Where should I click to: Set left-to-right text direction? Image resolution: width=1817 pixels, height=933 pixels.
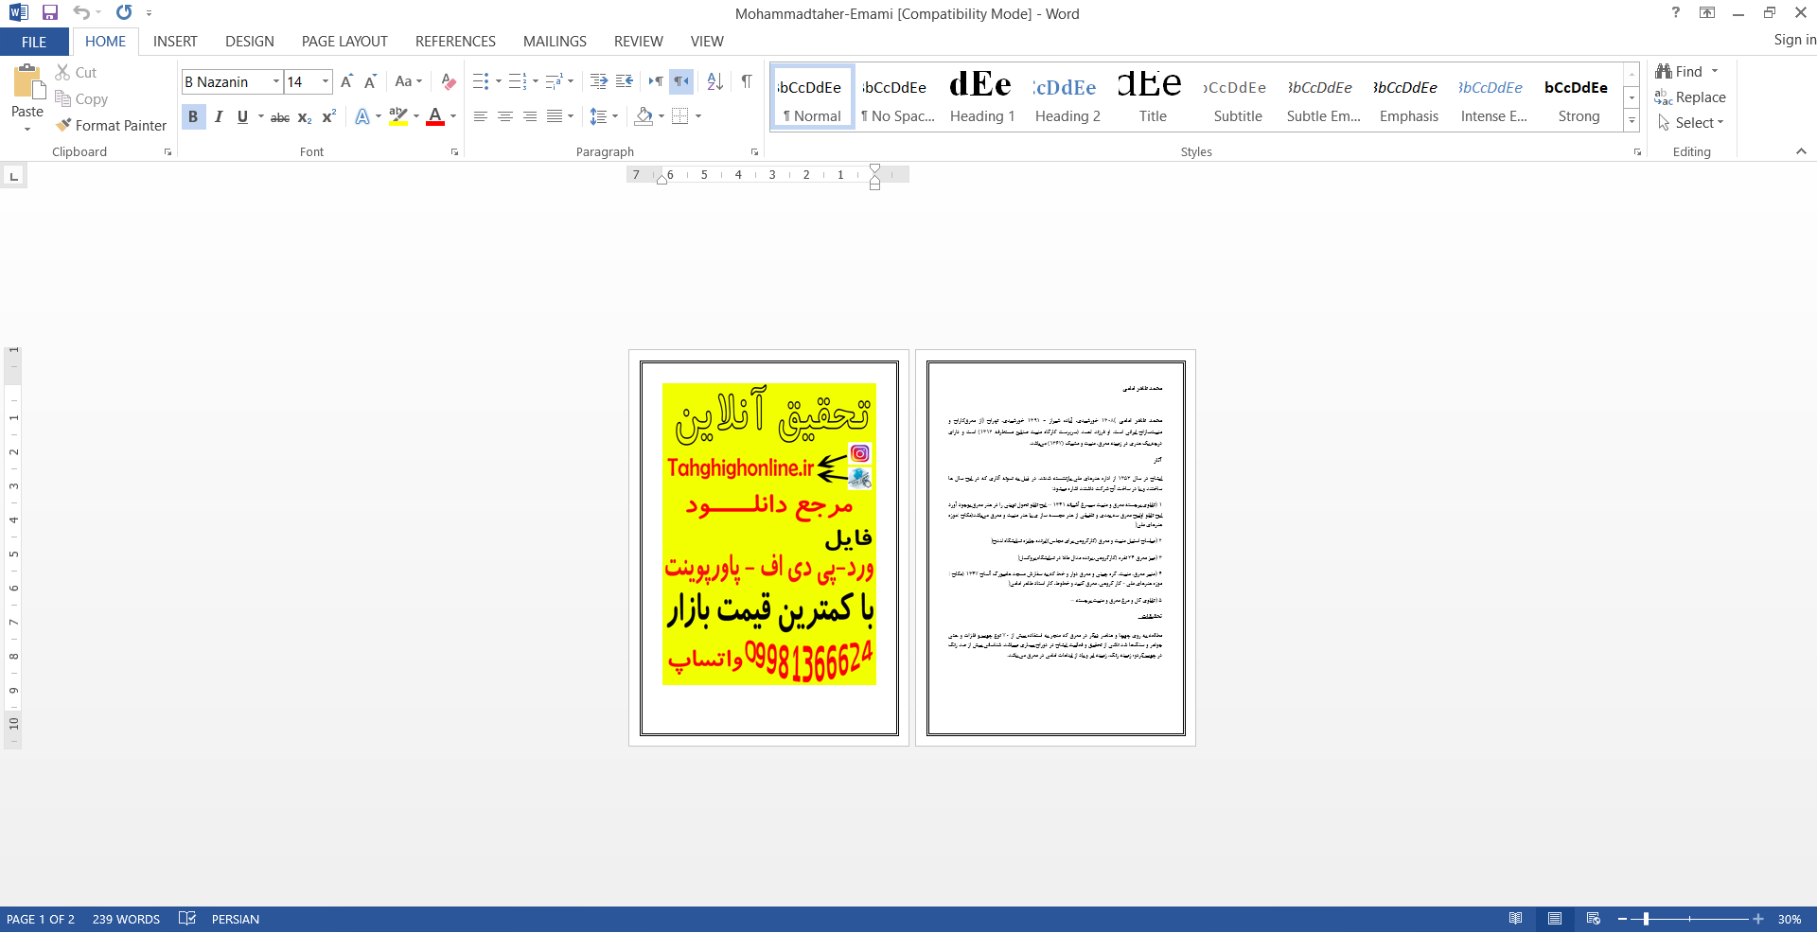(x=656, y=81)
